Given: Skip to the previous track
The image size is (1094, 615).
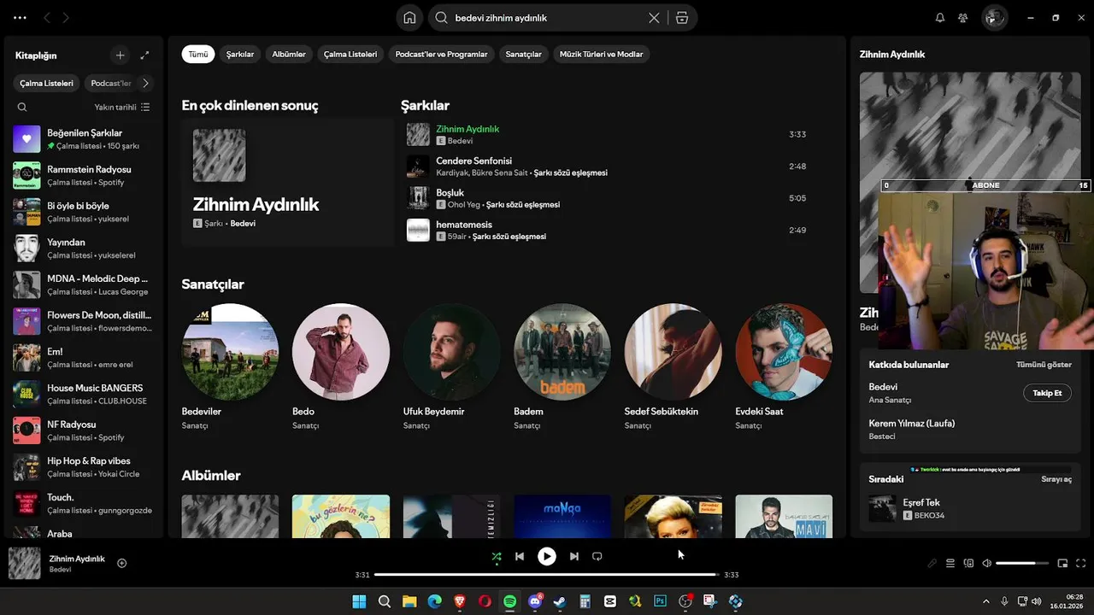Looking at the screenshot, I should pos(520,556).
